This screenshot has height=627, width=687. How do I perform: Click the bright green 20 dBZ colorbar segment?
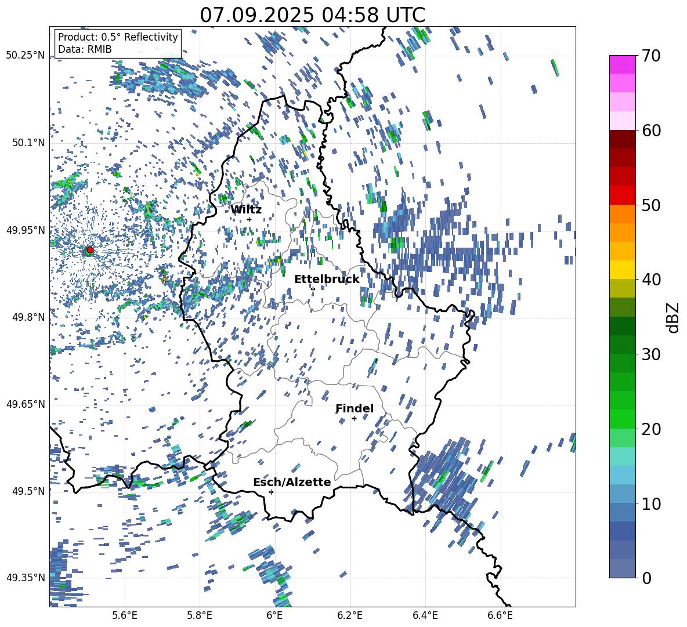coord(622,419)
